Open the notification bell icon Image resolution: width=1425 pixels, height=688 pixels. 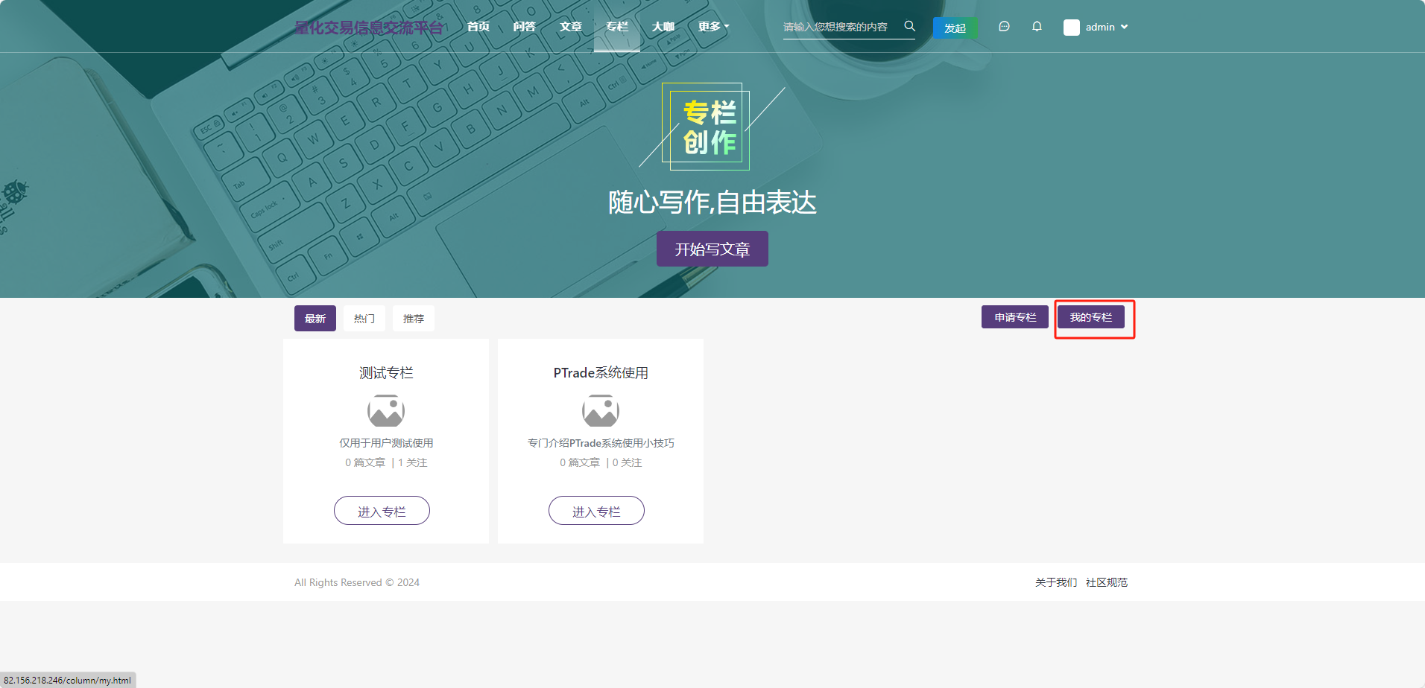(1037, 27)
